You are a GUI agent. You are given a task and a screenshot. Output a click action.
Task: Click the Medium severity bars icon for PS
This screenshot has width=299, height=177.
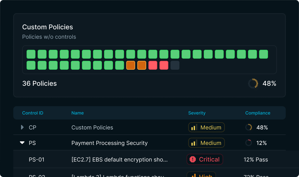point(194,143)
